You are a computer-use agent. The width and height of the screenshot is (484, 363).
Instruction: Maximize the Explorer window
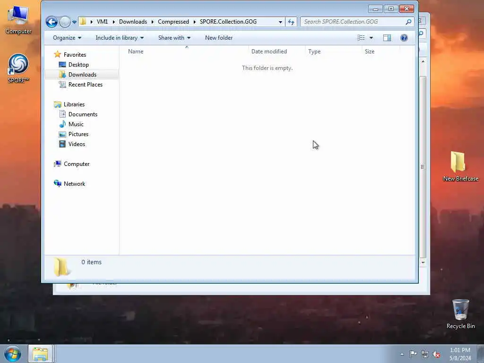click(391, 9)
